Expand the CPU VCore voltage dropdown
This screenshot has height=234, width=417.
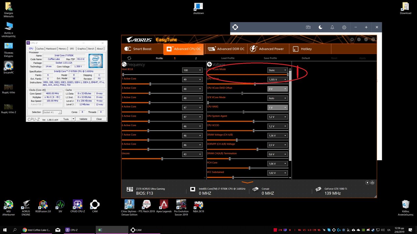click(x=278, y=80)
